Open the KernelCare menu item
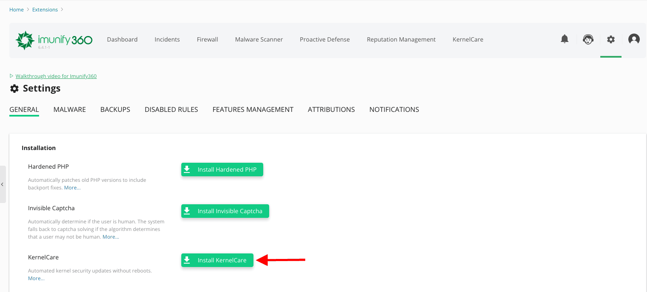647x292 pixels. click(468, 39)
